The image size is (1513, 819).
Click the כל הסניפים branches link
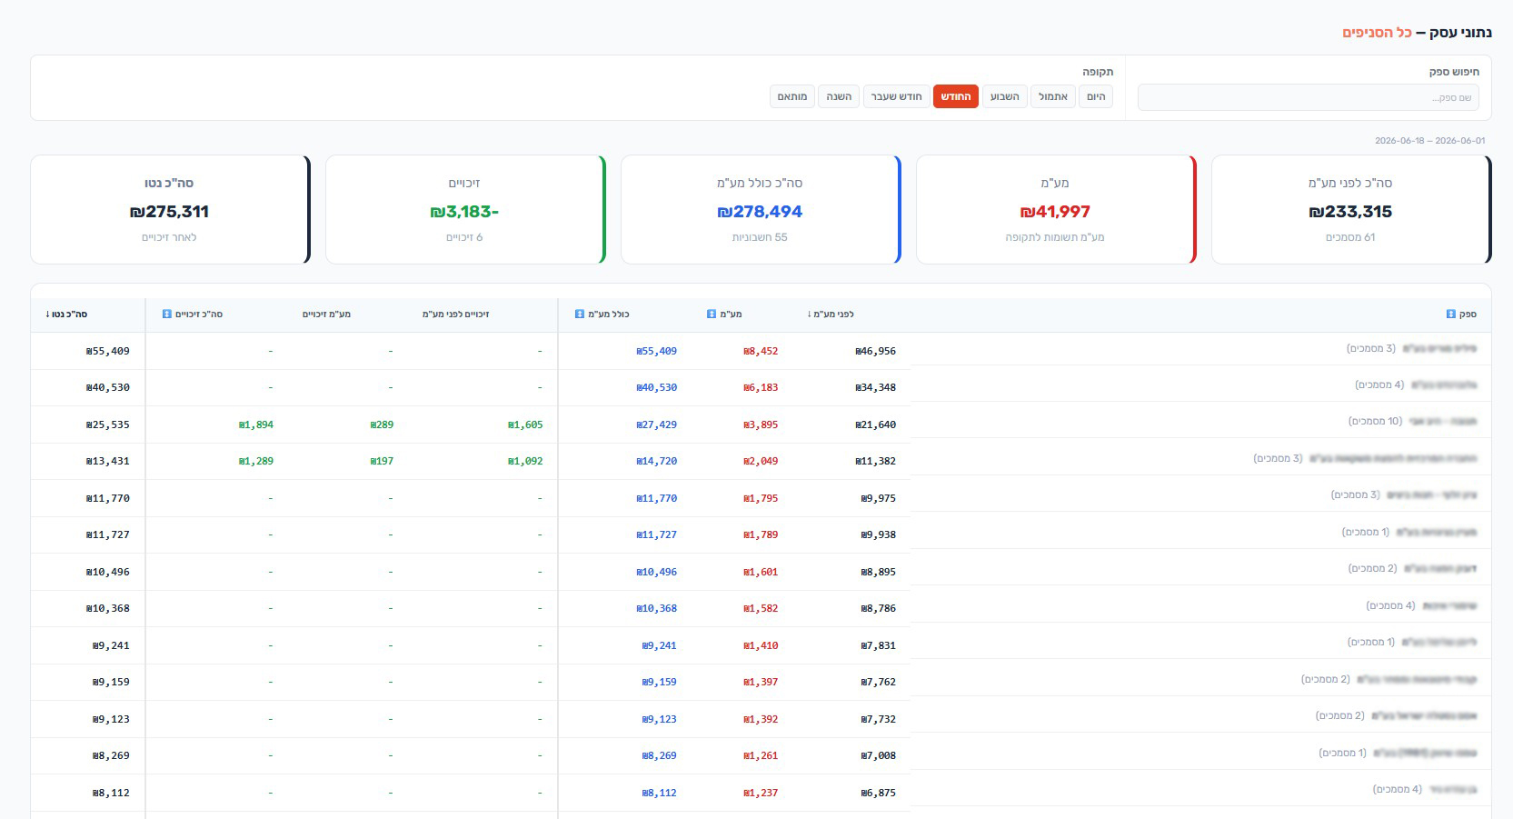point(1377,33)
